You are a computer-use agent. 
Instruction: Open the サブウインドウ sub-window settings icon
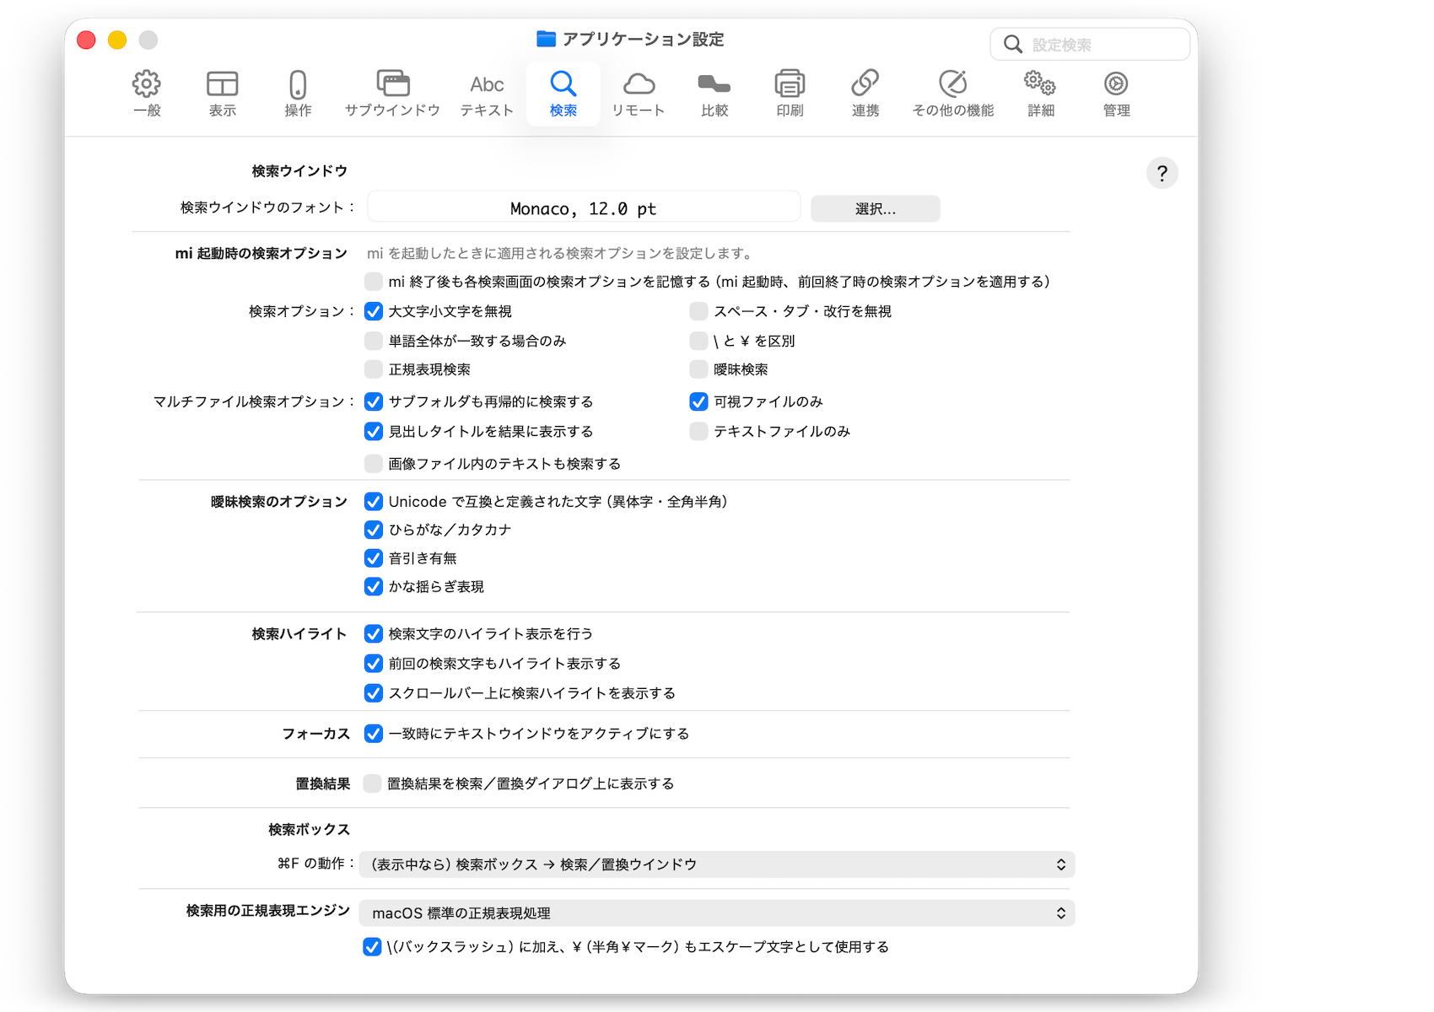[x=392, y=84]
